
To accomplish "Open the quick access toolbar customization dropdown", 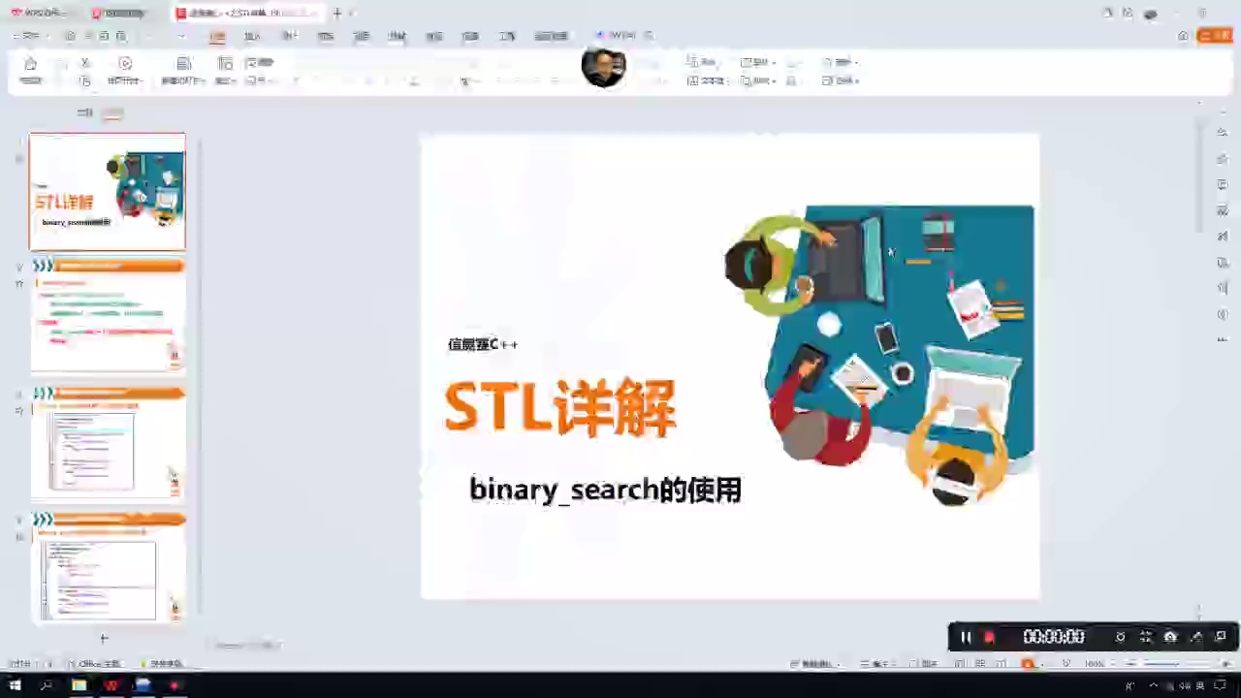I will (x=180, y=36).
